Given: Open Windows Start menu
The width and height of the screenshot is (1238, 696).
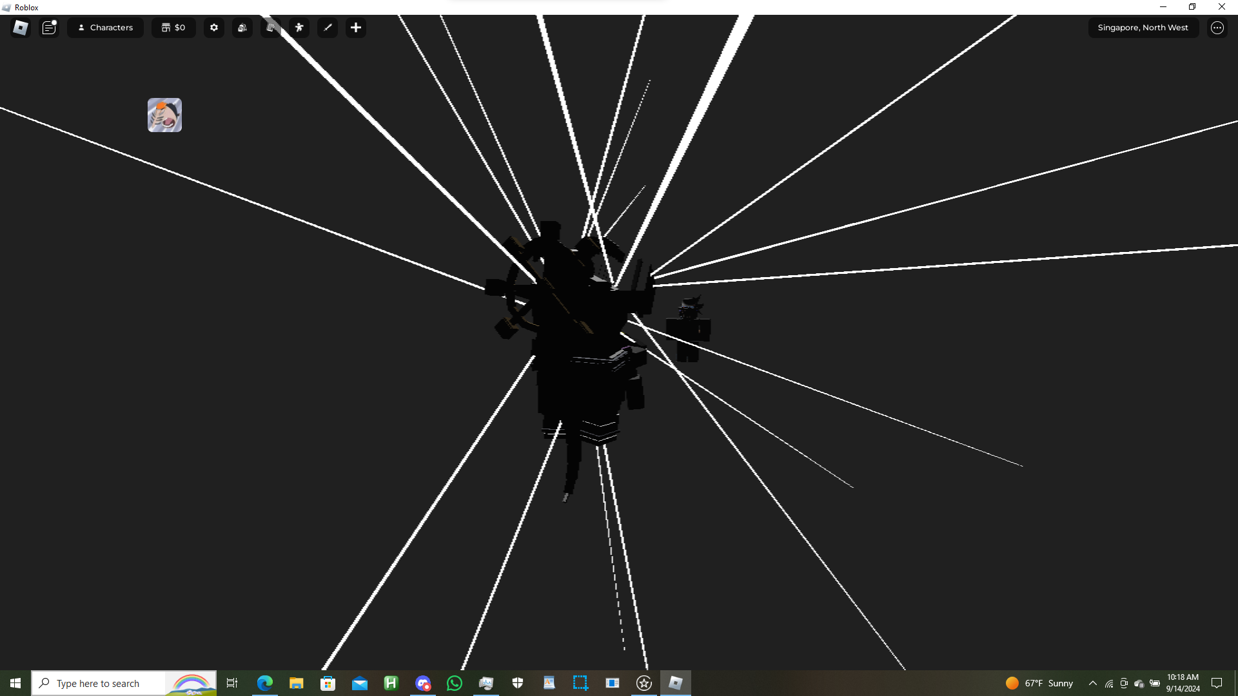Looking at the screenshot, I should 15,683.
